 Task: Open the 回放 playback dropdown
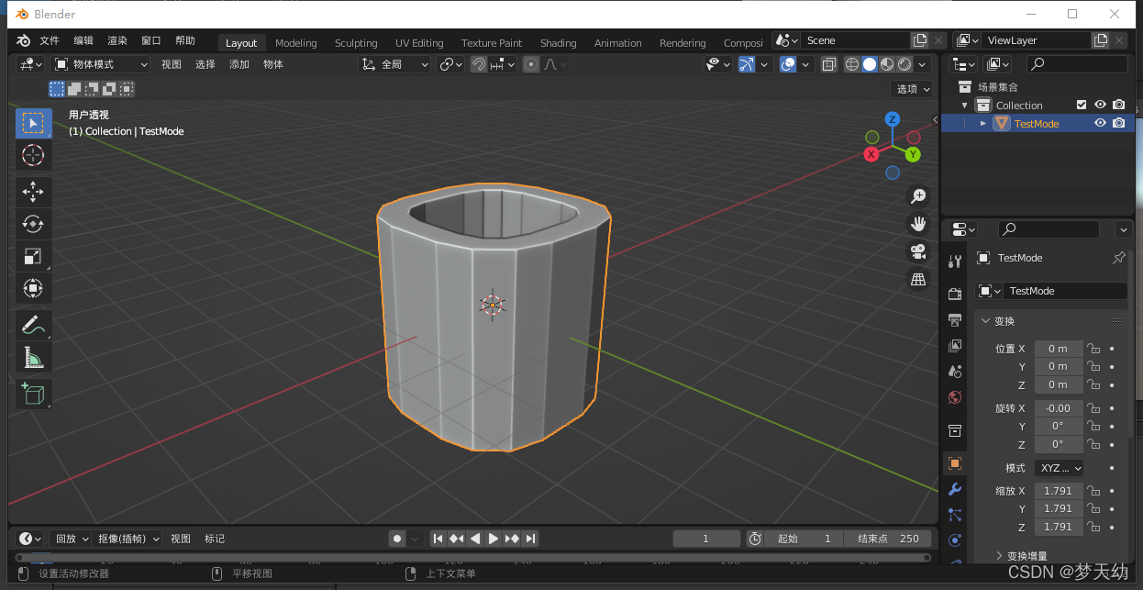coord(70,539)
